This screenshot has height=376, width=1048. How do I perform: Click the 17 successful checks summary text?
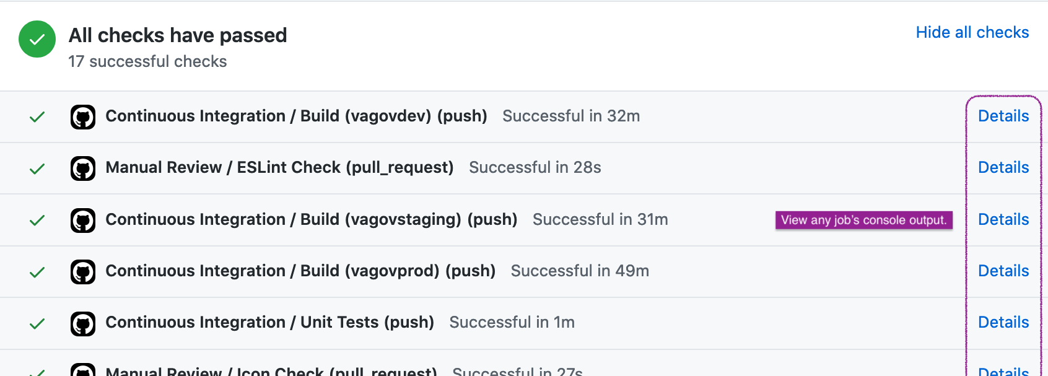(x=148, y=61)
